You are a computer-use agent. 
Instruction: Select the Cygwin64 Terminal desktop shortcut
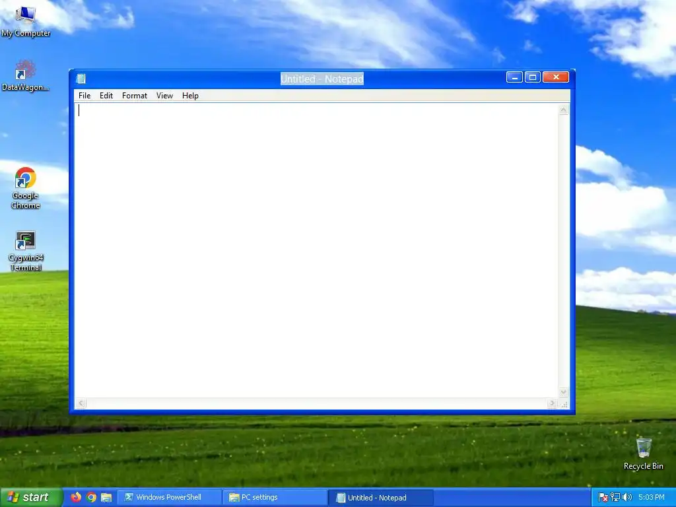tap(26, 251)
